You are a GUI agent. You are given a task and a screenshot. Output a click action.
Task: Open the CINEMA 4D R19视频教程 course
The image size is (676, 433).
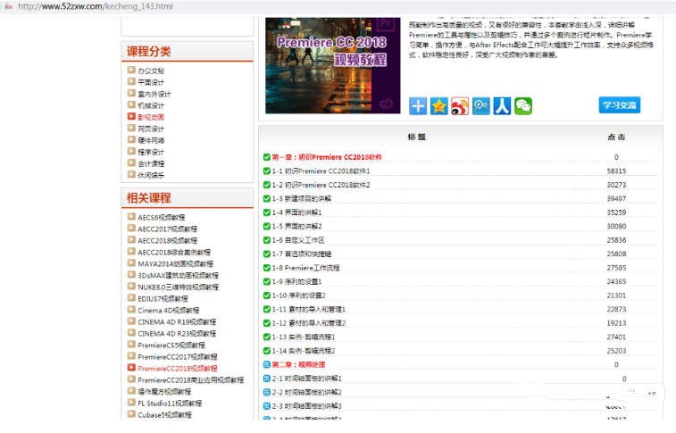(x=177, y=322)
